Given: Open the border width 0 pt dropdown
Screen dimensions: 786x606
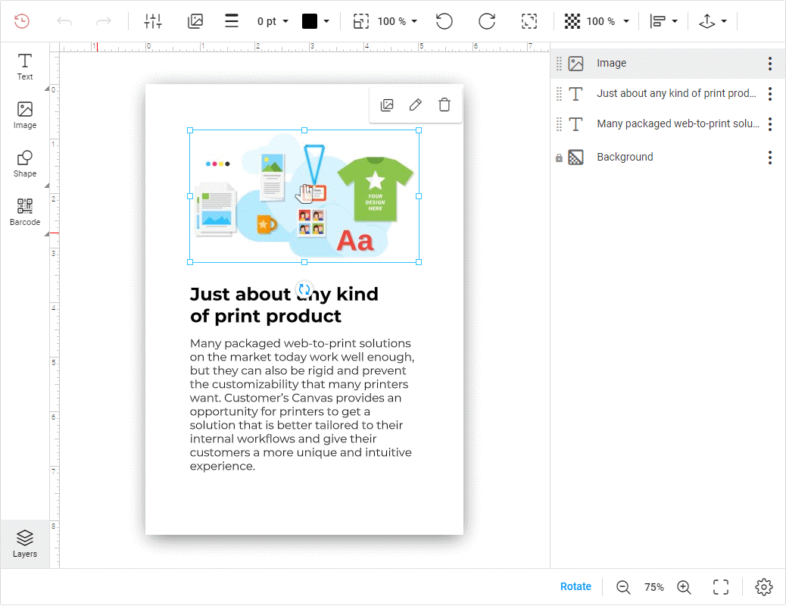Looking at the screenshot, I should pyautogui.click(x=273, y=21).
